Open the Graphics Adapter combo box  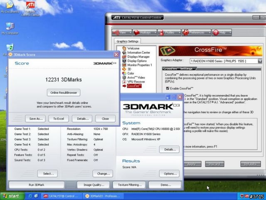[226, 61]
